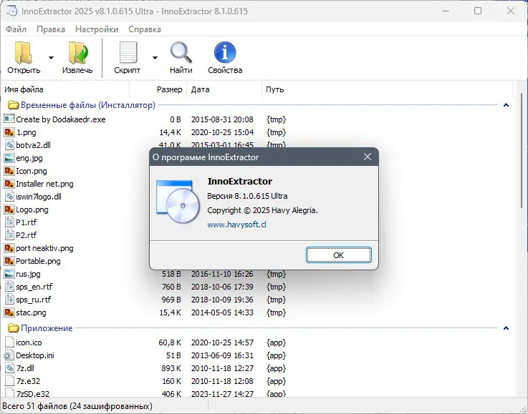
Task: Select the Logo.png file icon
Action: point(9,210)
